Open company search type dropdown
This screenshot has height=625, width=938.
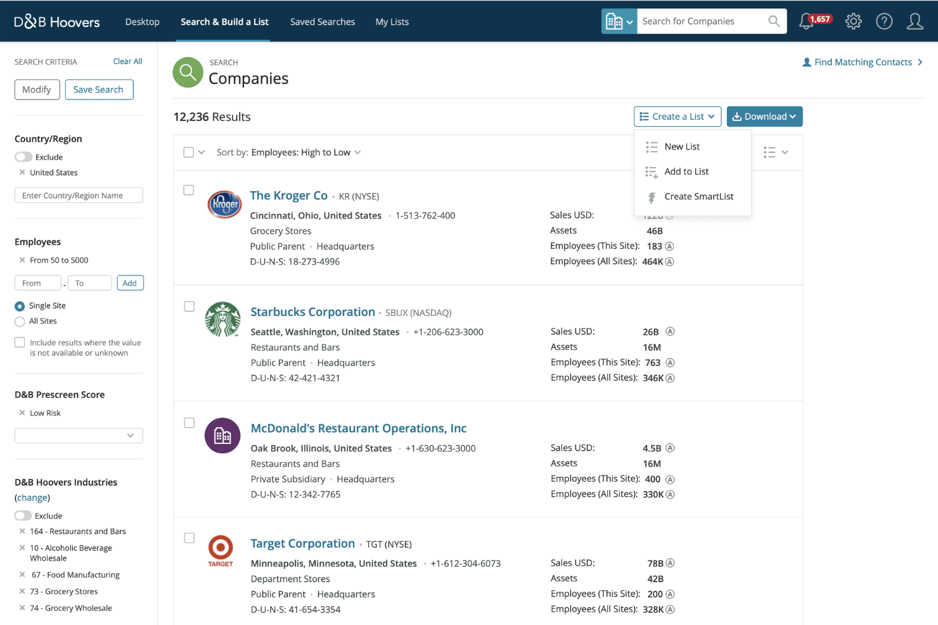click(619, 21)
